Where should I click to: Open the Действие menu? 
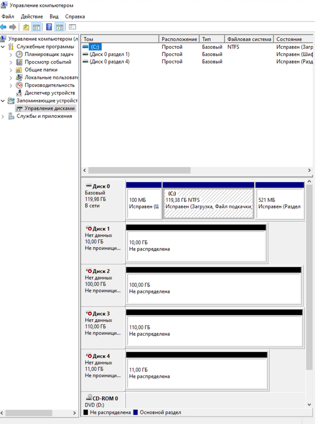click(32, 17)
